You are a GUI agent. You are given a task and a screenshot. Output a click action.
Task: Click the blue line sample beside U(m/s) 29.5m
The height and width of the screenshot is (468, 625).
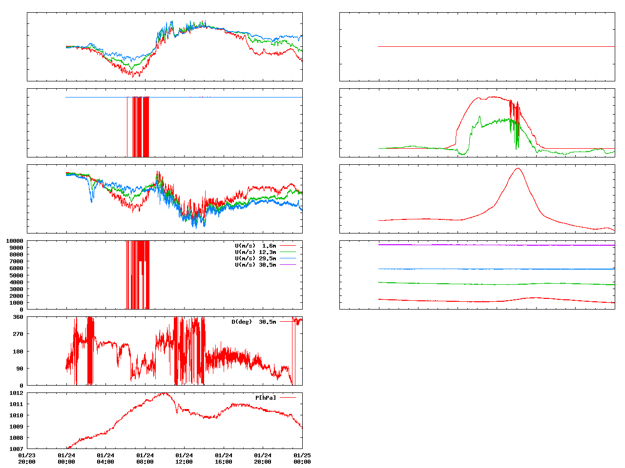click(x=288, y=258)
